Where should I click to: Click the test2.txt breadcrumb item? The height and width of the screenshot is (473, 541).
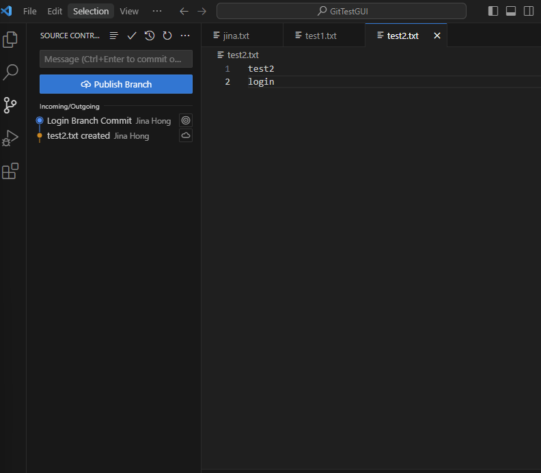tap(238, 55)
